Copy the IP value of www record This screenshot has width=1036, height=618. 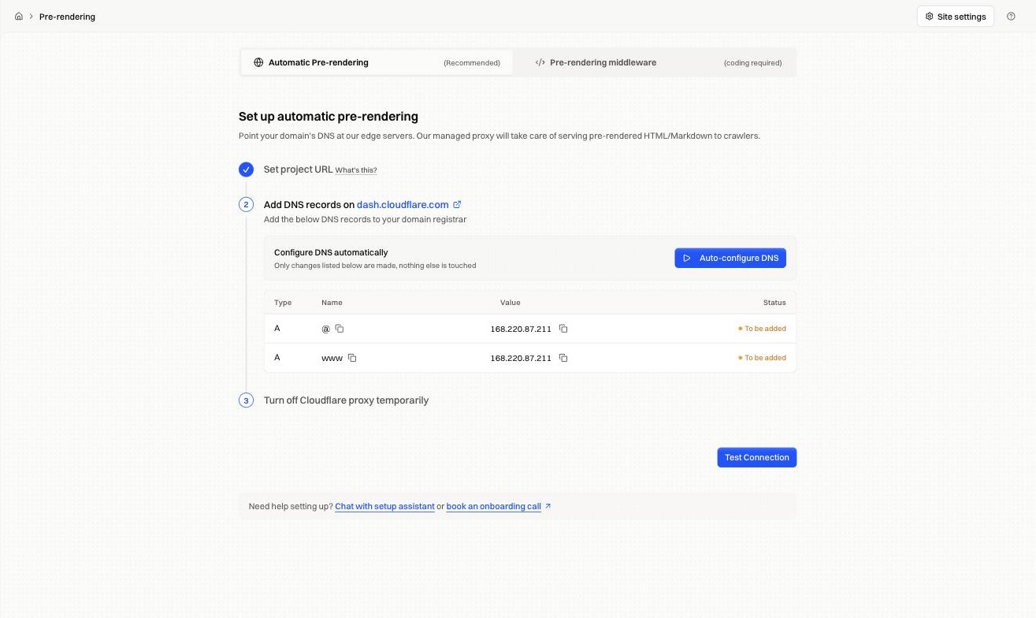click(563, 358)
